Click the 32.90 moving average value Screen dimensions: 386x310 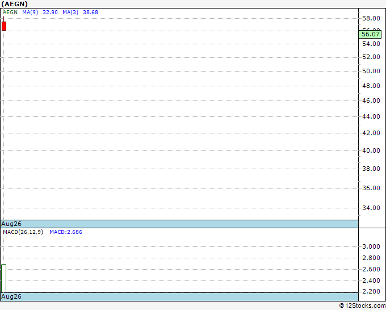tap(50, 12)
